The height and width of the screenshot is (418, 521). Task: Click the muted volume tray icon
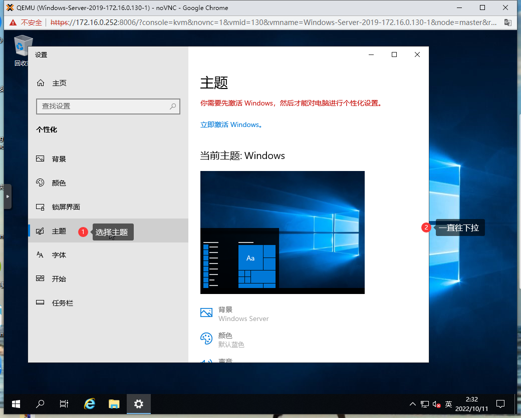pyautogui.click(x=437, y=404)
